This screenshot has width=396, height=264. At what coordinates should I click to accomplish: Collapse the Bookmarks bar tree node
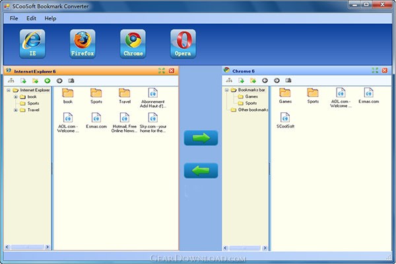click(227, 90)
